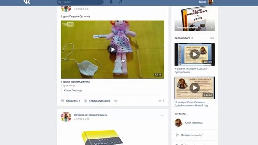
Task: Share the post using the megaphone icon
Action: [116, 101]
